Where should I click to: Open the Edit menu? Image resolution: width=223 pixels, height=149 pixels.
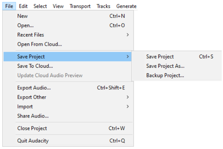pos(23,6)
